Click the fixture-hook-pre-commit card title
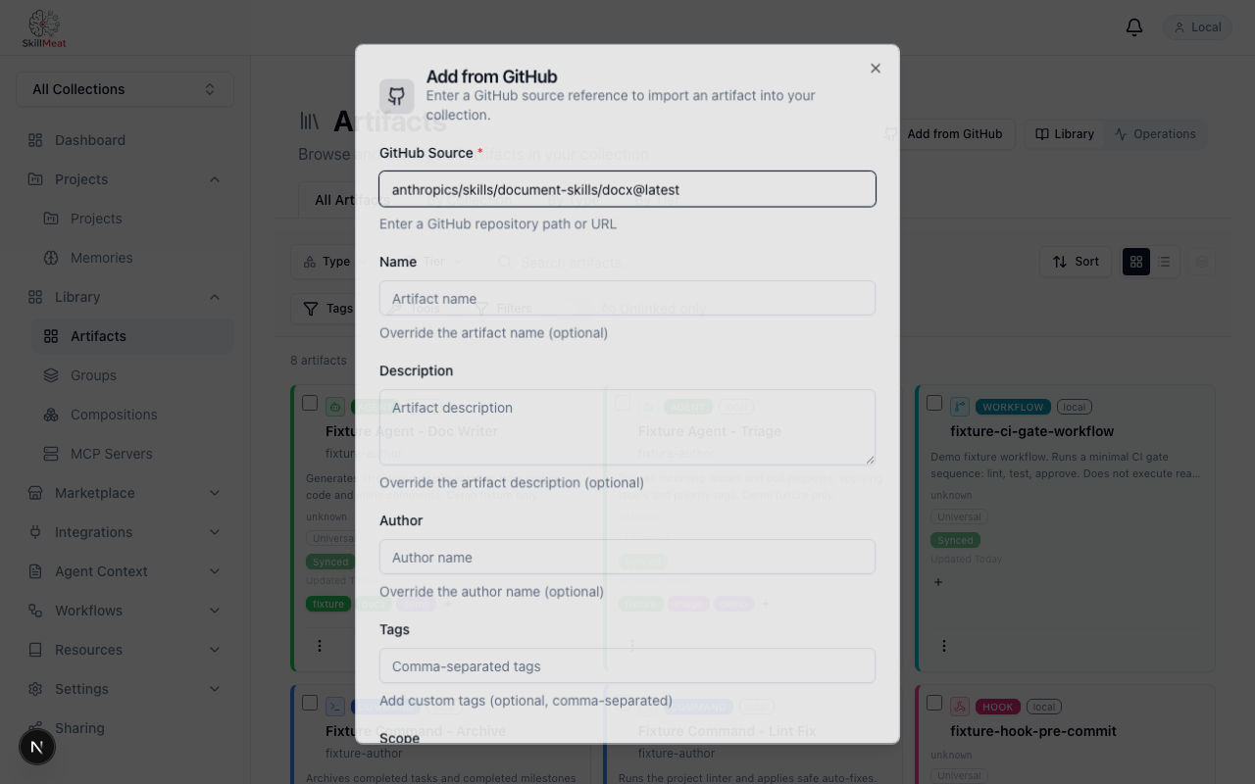This screenshot has height=784, width=1255. [x=1033, y=731]
